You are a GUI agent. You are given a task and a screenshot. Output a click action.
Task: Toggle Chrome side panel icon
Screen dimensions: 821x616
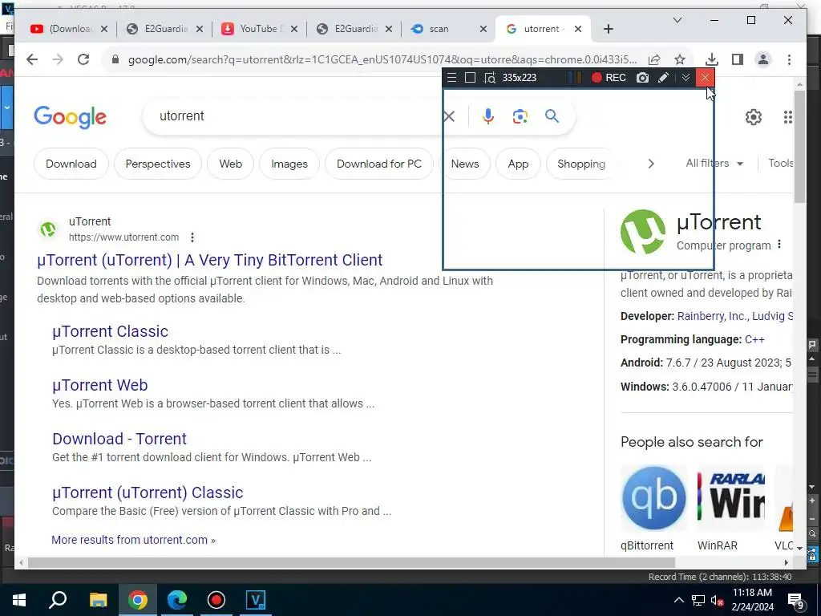tap(738, 59)
